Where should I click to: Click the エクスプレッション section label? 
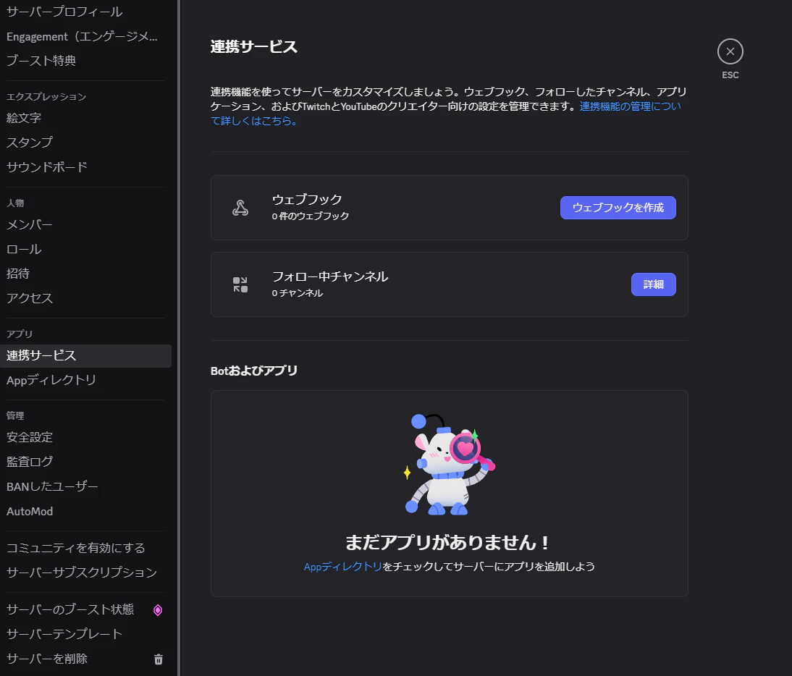tap(46, 97)
